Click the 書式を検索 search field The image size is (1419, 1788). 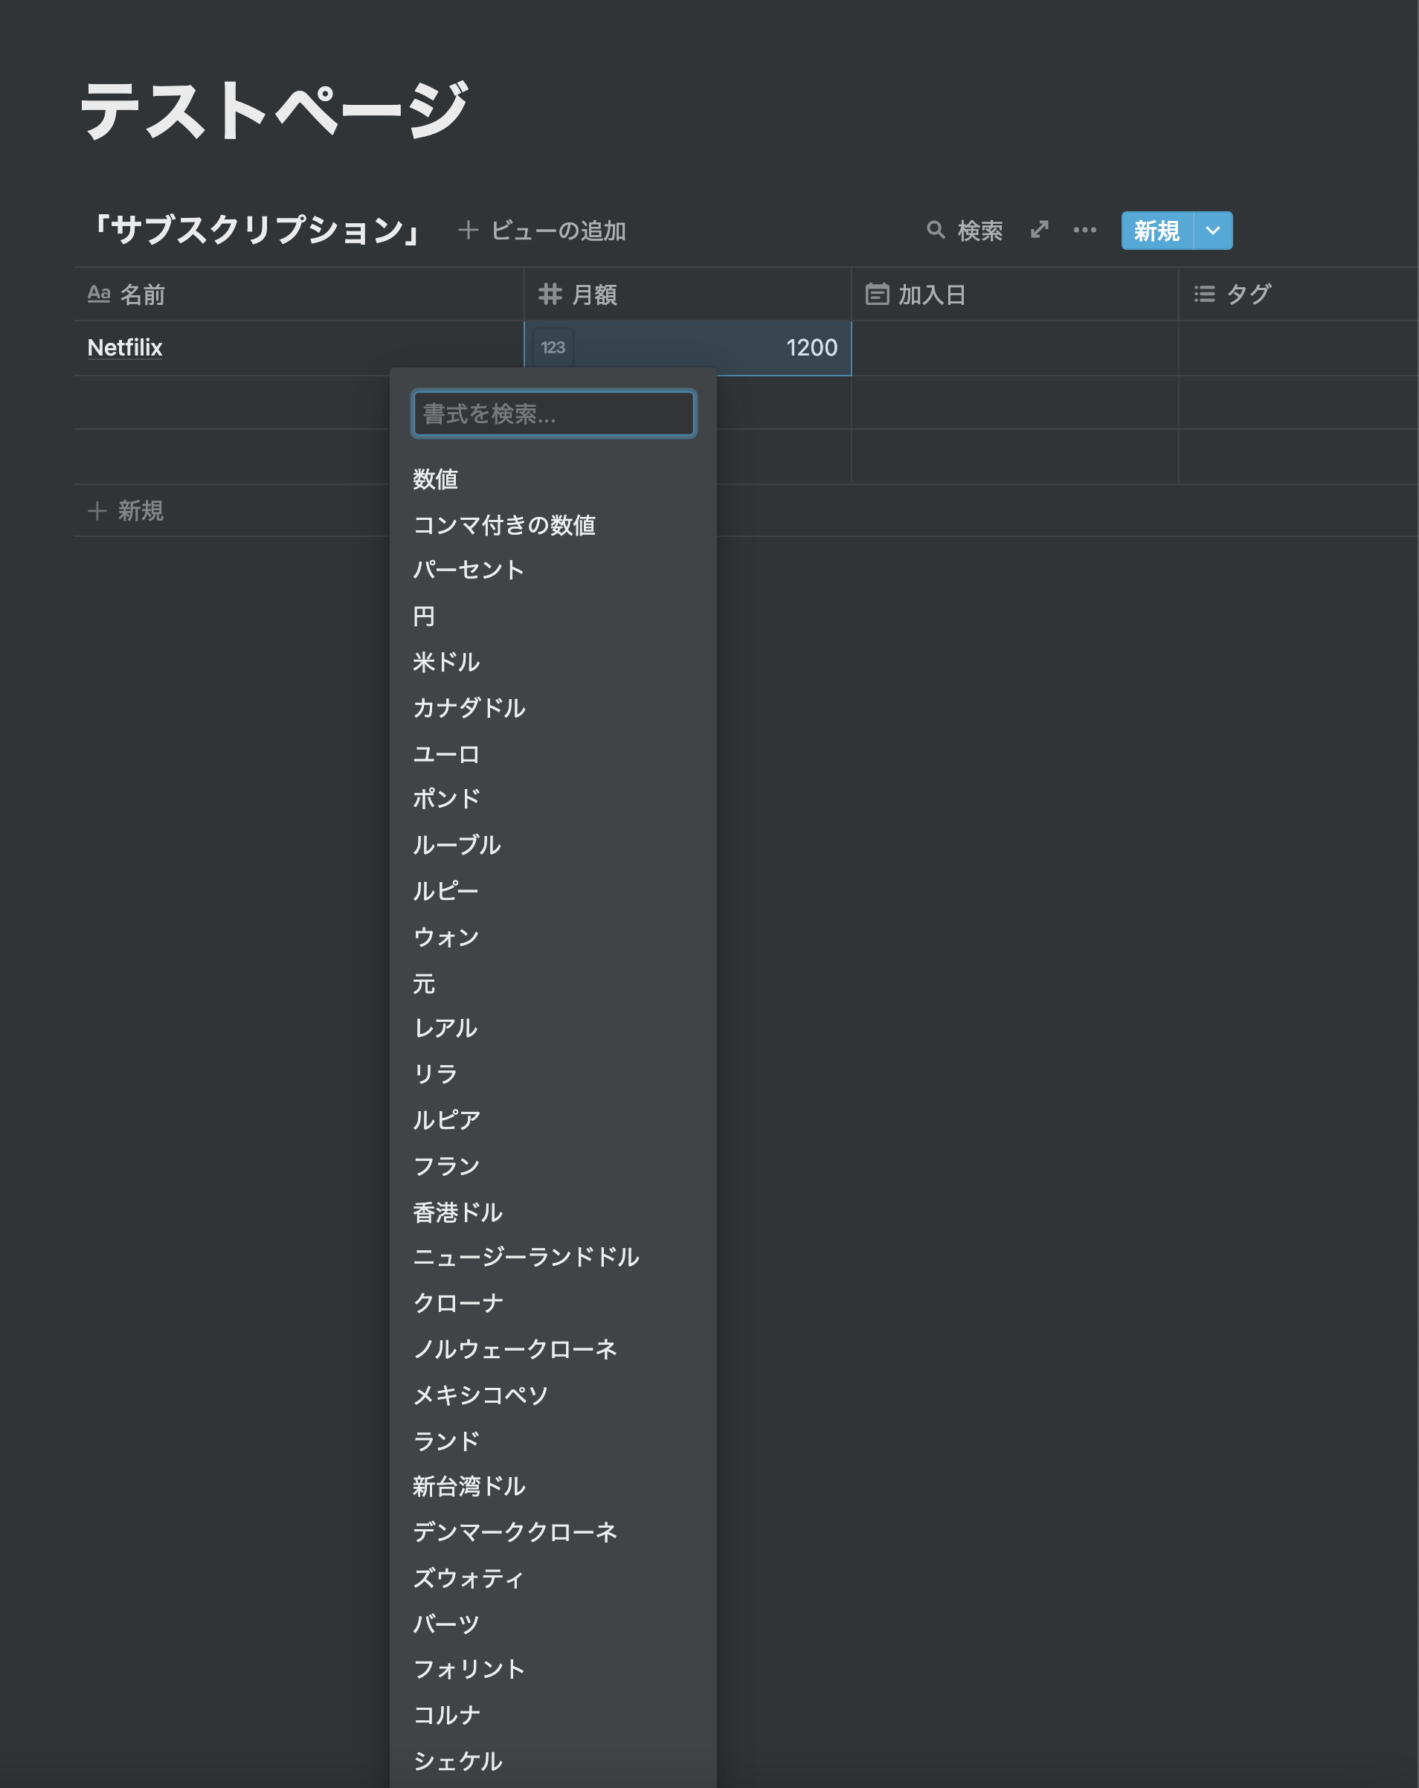click(x=553, y=413)
